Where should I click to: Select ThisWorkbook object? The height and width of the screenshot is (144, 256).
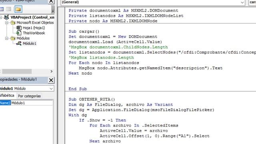[34, 33]
